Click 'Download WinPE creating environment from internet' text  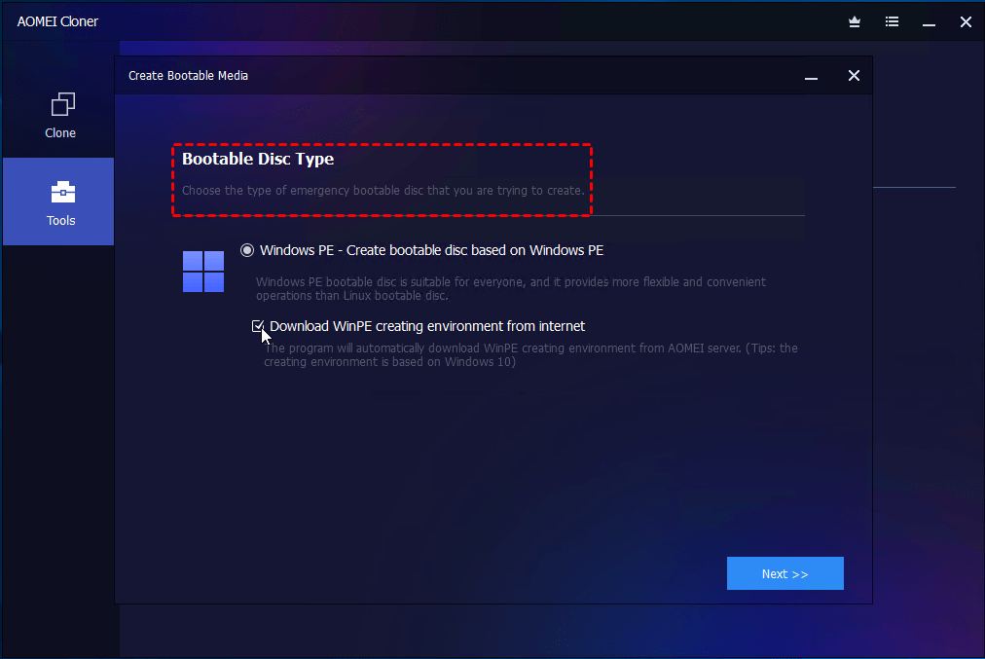coord(427,326)
